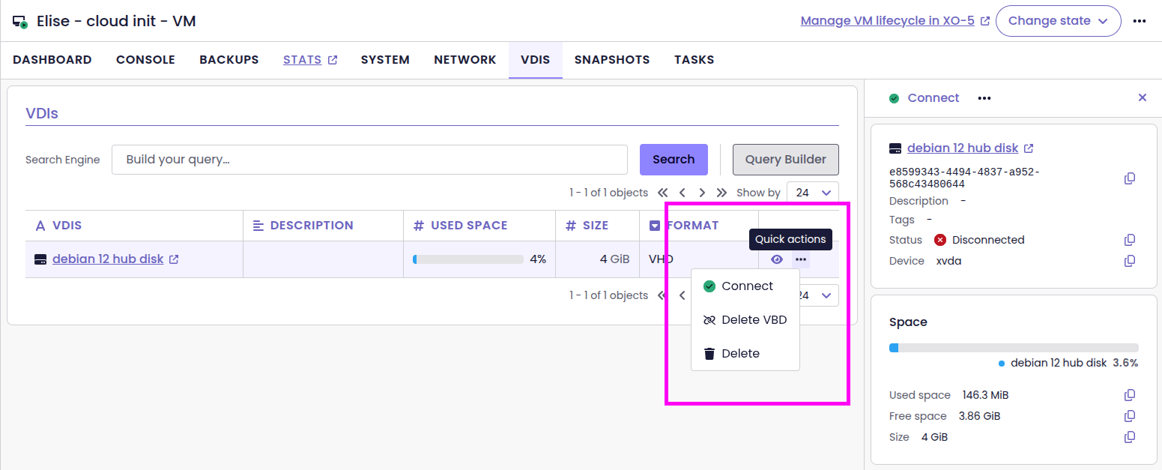
Task: Click the eye icon in the VDI row
Action: [777, 259]
